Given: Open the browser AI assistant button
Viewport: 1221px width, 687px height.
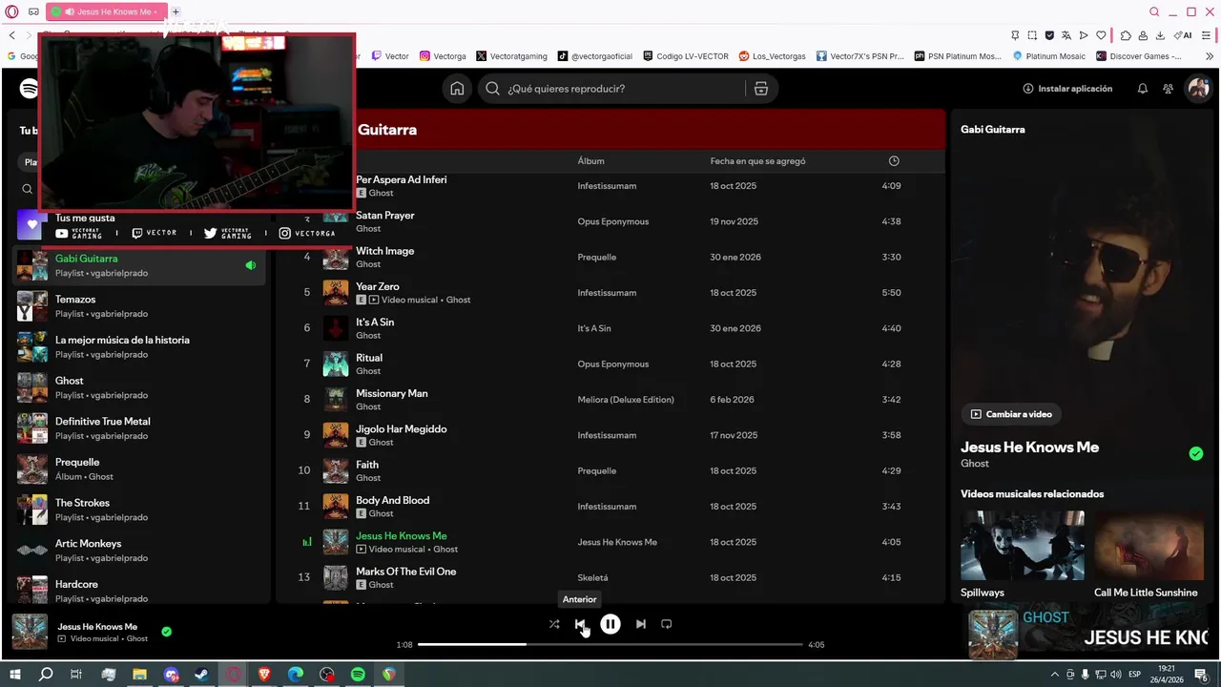Looking at the screenshot, I should [x=1183, y=35].
